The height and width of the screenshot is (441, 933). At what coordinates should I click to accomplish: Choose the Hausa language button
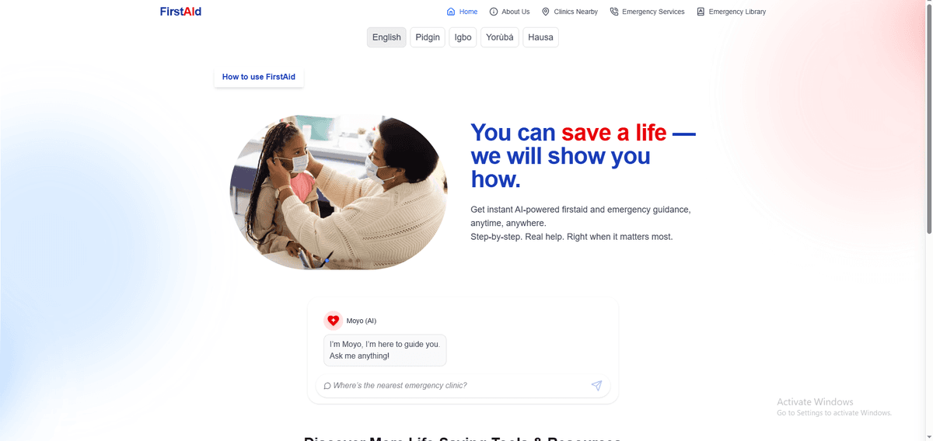point(540,37)
